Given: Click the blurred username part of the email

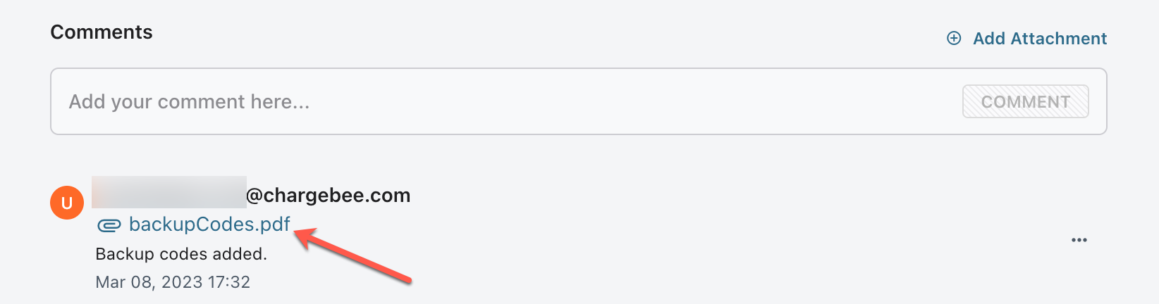Looking at the screenshot, I should (169, 192).
